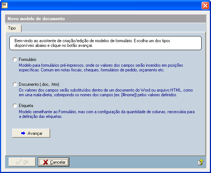This screenshot has height=173, width=211.
Task: Click the Avançar button
Action: 31,133
